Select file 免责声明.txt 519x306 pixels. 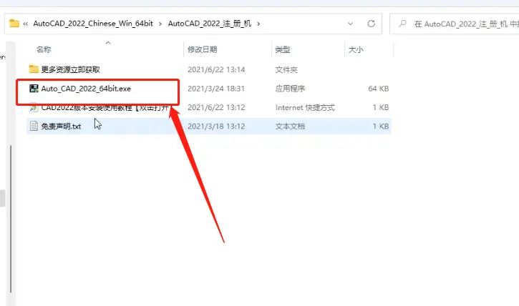61,127
